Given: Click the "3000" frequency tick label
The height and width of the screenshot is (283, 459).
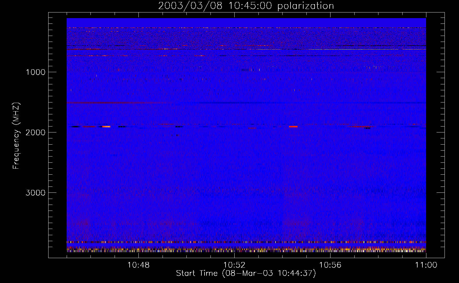Looking at the screenshot, I should coord(35,193).
